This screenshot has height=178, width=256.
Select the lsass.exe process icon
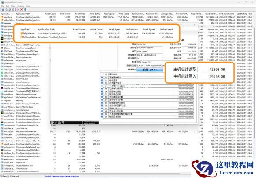click(x=2, y=23)
